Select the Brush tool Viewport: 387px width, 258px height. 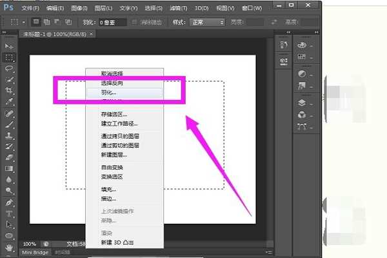tap(9, 124)
